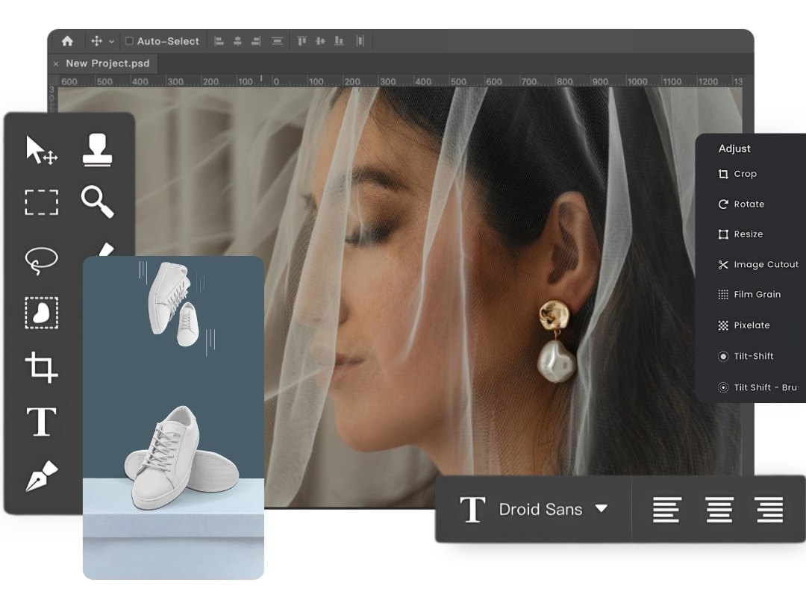
Task: Pick the Lasso selection tool
Action: pyautogui.click(x=41, y=259)
